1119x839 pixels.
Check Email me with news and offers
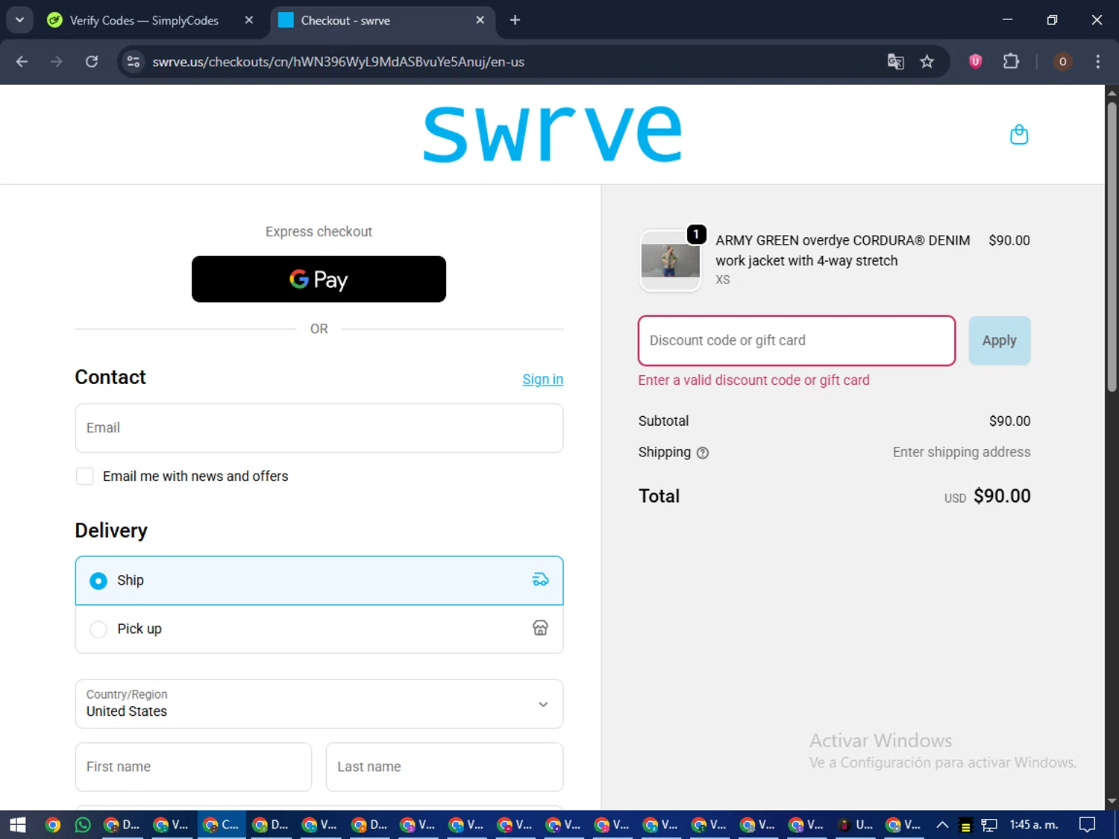(85, 476)
